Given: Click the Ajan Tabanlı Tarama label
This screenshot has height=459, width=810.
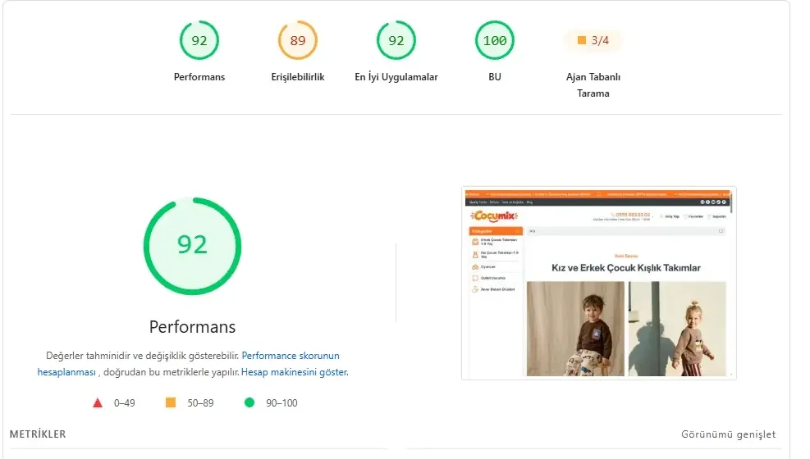Looking at the screenshot, I should pos(593,85).
